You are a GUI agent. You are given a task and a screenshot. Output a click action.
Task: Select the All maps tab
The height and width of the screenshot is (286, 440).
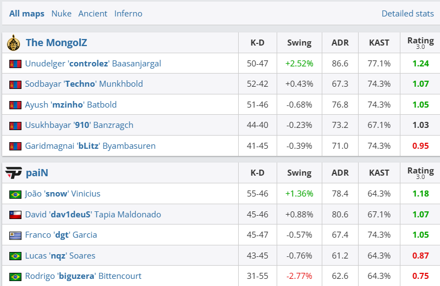27,13
